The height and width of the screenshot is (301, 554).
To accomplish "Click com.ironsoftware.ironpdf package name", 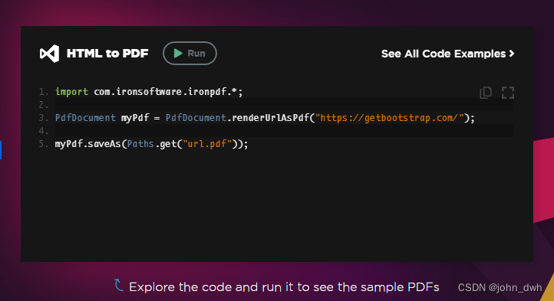I will (161, 92).
